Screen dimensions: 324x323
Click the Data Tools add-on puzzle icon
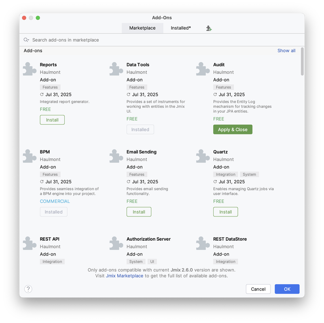pos(116,69)
